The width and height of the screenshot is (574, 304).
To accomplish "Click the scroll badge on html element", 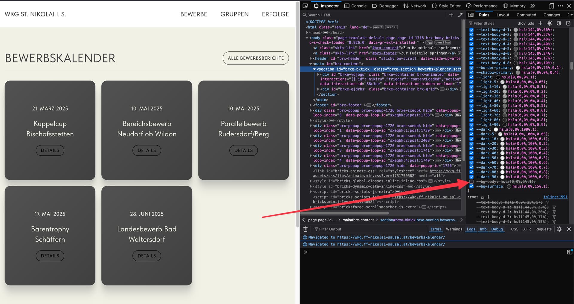I will [x=391, y=27].
